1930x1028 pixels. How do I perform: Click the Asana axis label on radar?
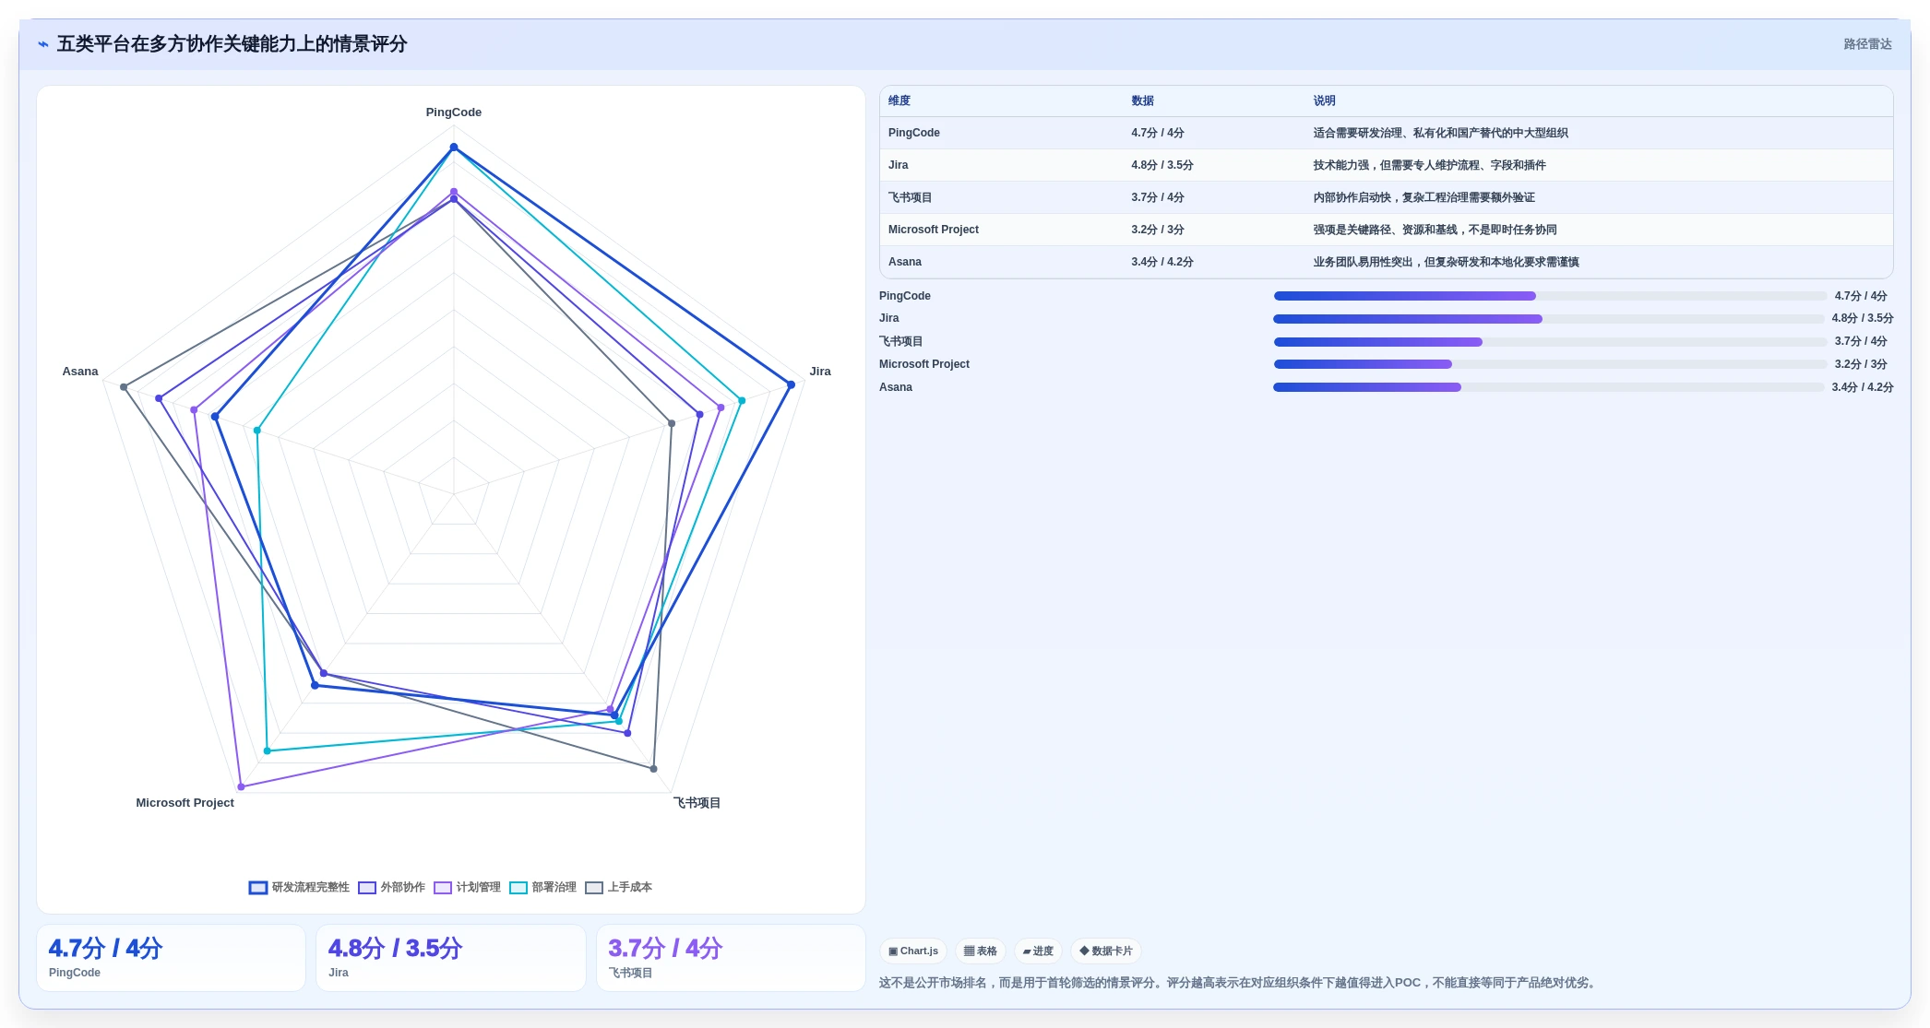tap(80, 372)
